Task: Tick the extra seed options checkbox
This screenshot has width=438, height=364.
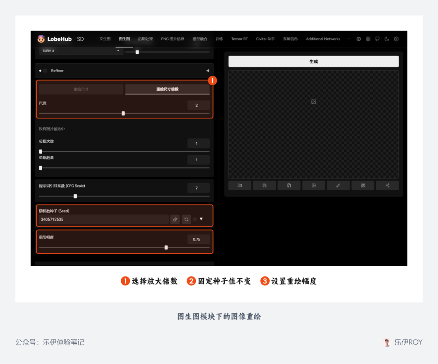Action: [x=195, y=220]
